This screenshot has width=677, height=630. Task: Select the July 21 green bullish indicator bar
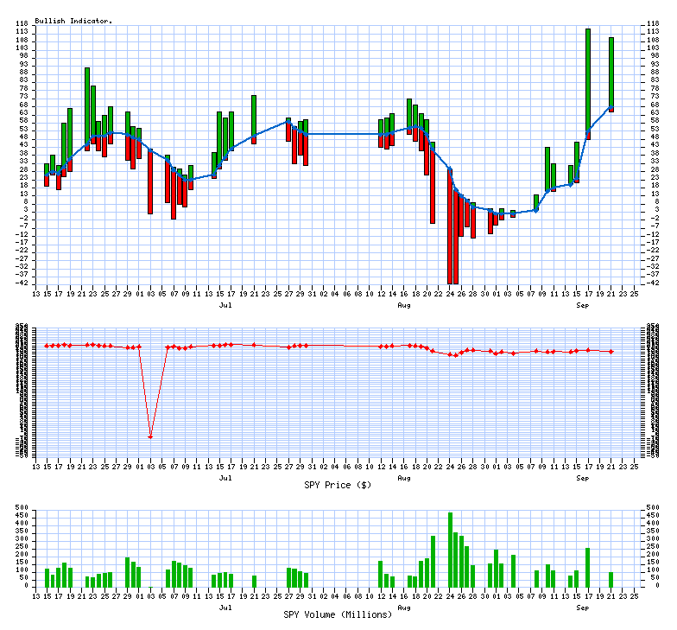click(x=254, y=116)
